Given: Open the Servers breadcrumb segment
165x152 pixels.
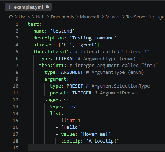Looking at the screenshot, I should (113, 17).
